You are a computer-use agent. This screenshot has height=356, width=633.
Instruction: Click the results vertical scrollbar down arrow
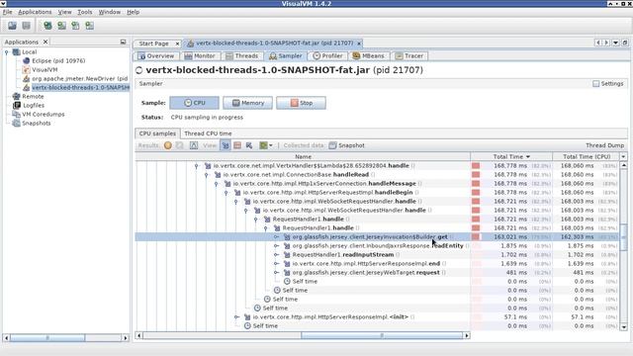(x=623, y=327)
